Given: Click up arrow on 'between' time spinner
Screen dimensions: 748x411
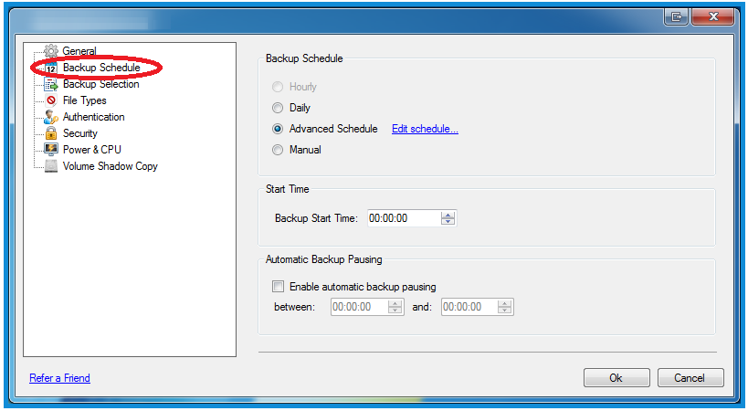Looking at the screenshot, I should pyautogui.click(x=395, y=303).
